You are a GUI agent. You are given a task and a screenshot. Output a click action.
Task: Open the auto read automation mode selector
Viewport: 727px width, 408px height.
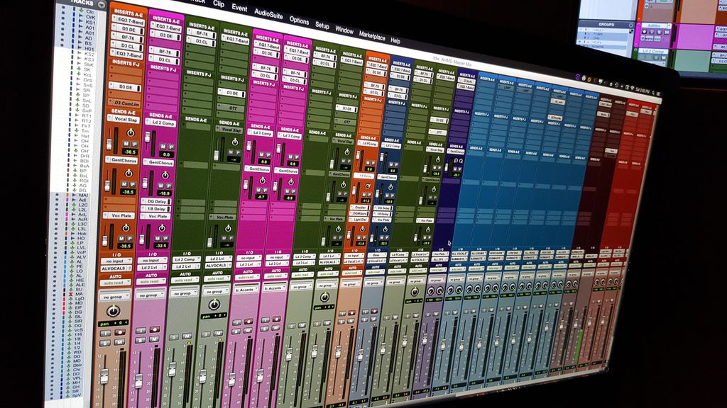tap(114, 283)
